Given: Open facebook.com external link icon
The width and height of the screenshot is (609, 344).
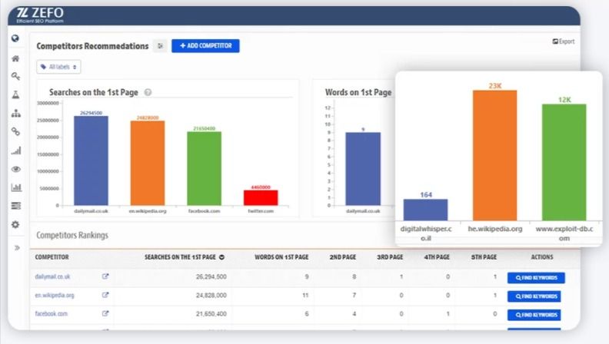Looking at the screenshot, I should [105, 313].
